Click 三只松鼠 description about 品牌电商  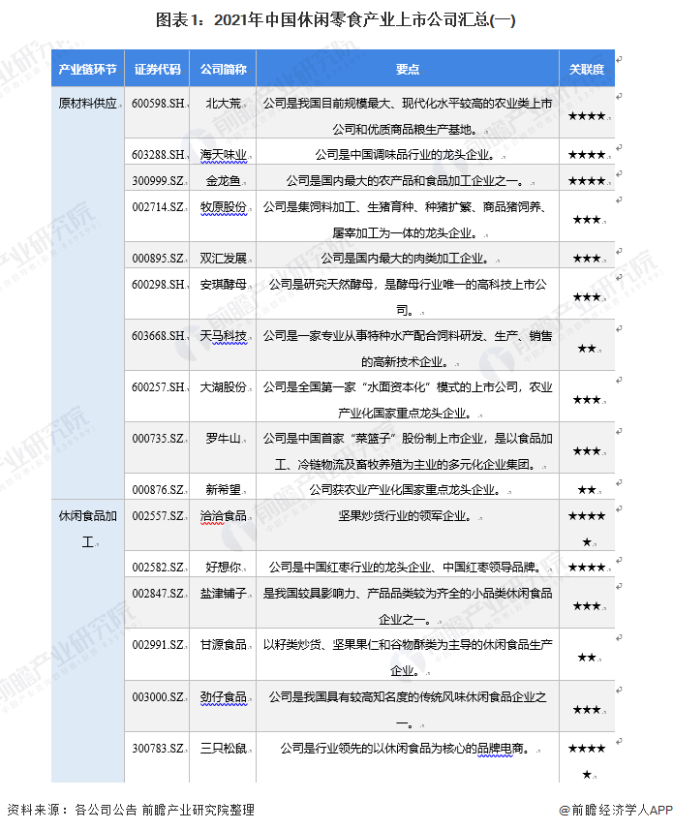pos(407,748)
